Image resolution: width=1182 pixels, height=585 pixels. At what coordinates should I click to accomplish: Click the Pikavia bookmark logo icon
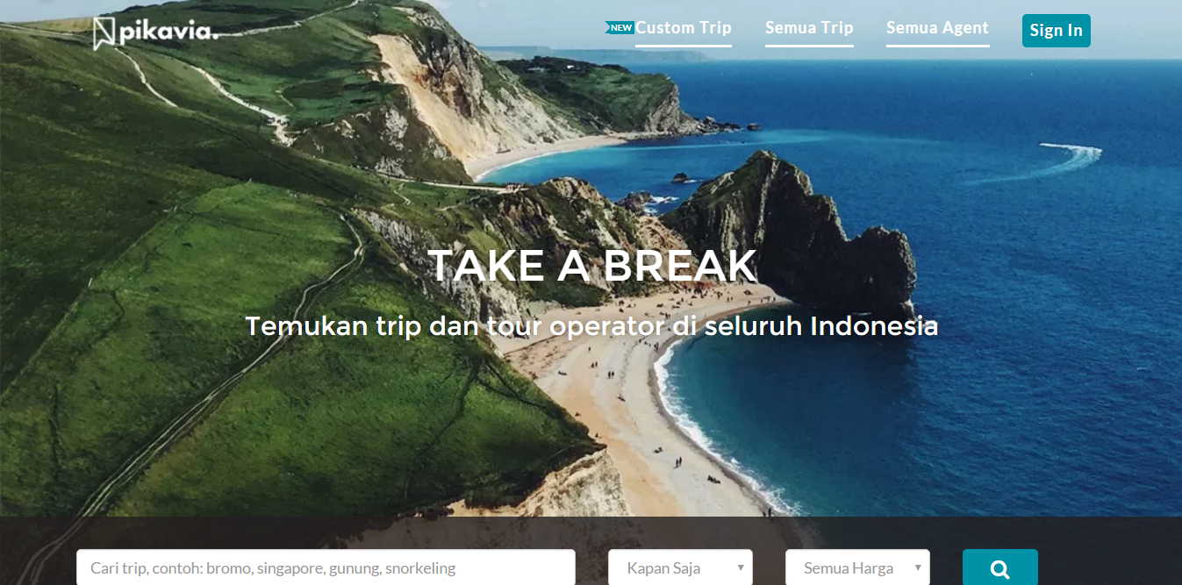(104, 32)
